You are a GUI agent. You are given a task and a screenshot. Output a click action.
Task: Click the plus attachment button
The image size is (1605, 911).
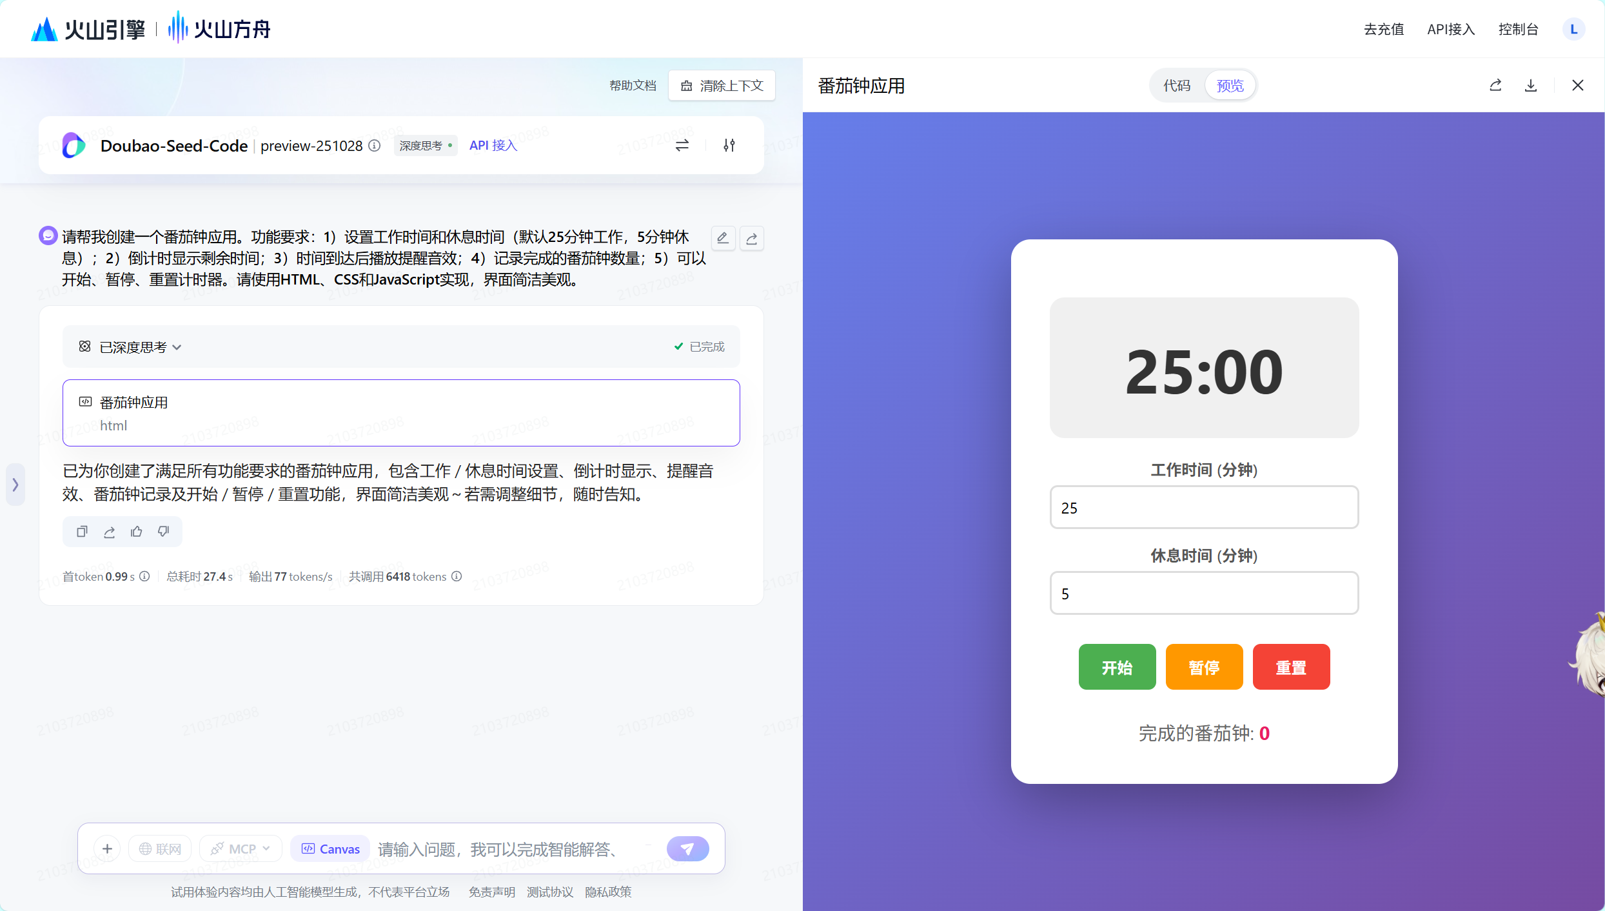coord(107,848)
